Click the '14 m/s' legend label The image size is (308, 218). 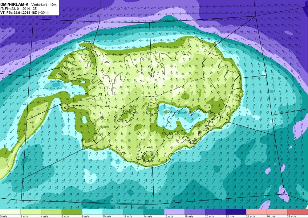[x=148, y=216]
